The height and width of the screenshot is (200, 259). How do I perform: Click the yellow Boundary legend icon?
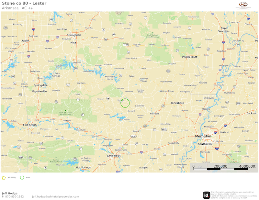[x=4, y=178]
